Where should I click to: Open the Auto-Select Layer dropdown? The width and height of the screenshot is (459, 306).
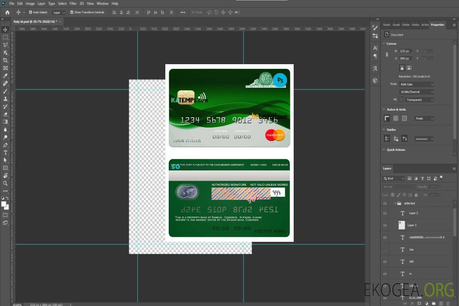[59, 13]
